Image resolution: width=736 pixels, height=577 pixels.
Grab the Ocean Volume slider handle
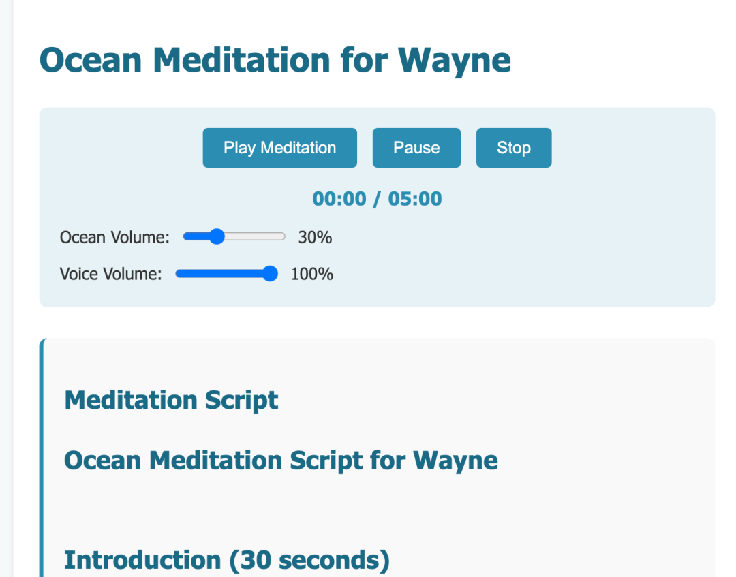[x=217, y=237]
